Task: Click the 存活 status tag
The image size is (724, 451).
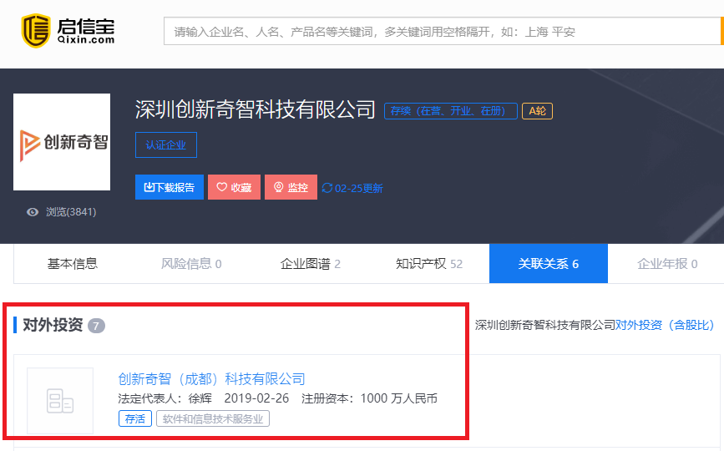Action: coord(134,418)
